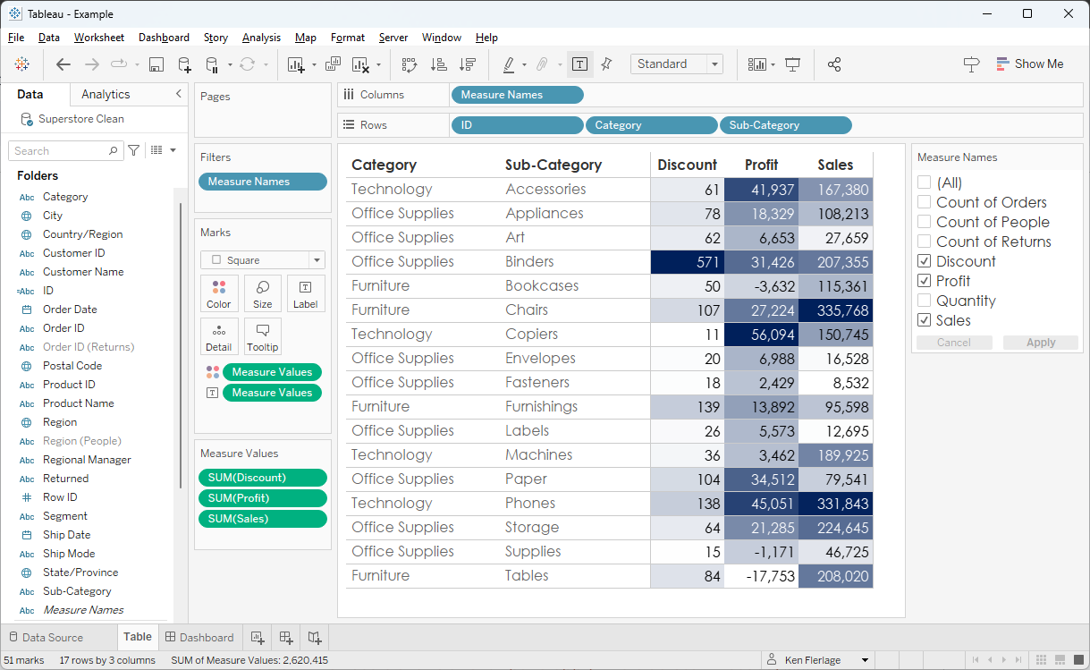Open the Ken Flerlage user dropdown

pyautogui.click(x=865, y=660)
